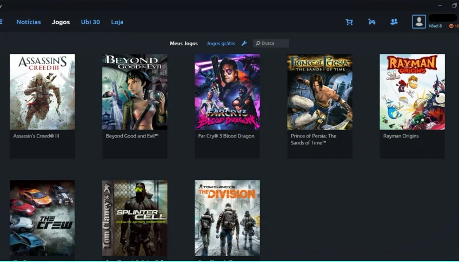Click the Assassin's Creed® III title text
Viewport: 459px width, 262px height.
click(36, 136)
